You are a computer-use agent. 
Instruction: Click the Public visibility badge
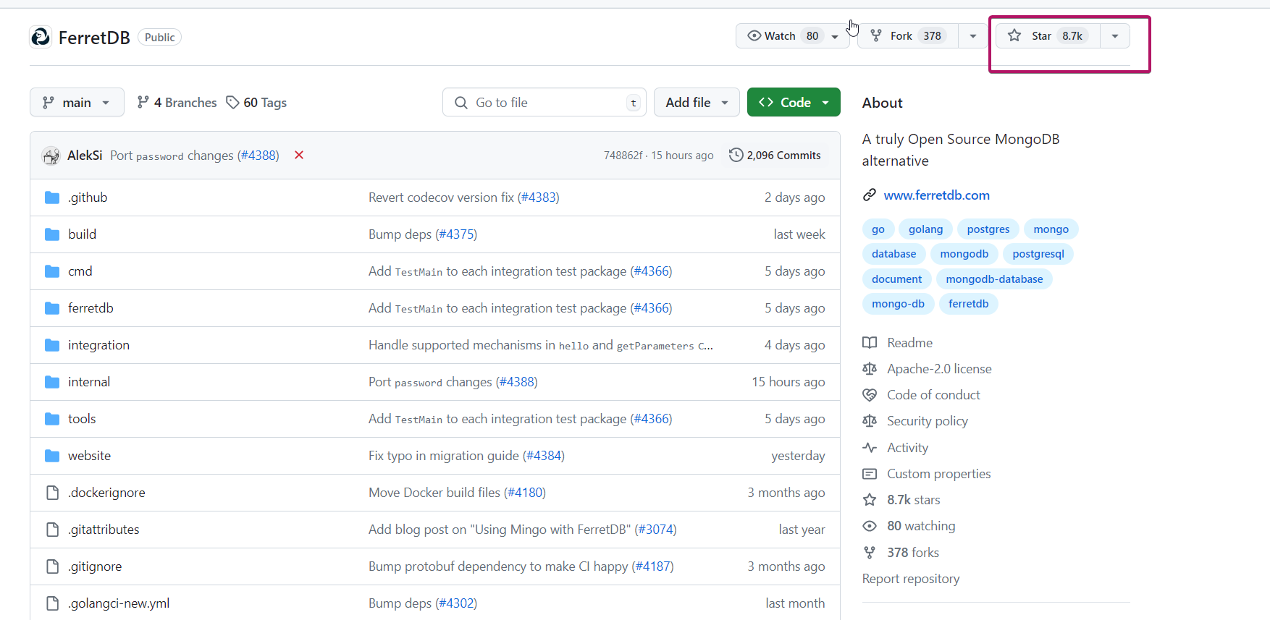pyautogui.click(x=159, y=38)
